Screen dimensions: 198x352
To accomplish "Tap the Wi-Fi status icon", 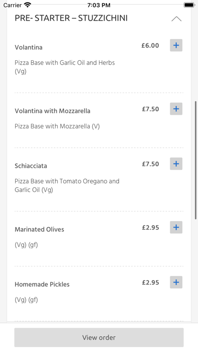I will pyautogui.click(x=28, y=5).
